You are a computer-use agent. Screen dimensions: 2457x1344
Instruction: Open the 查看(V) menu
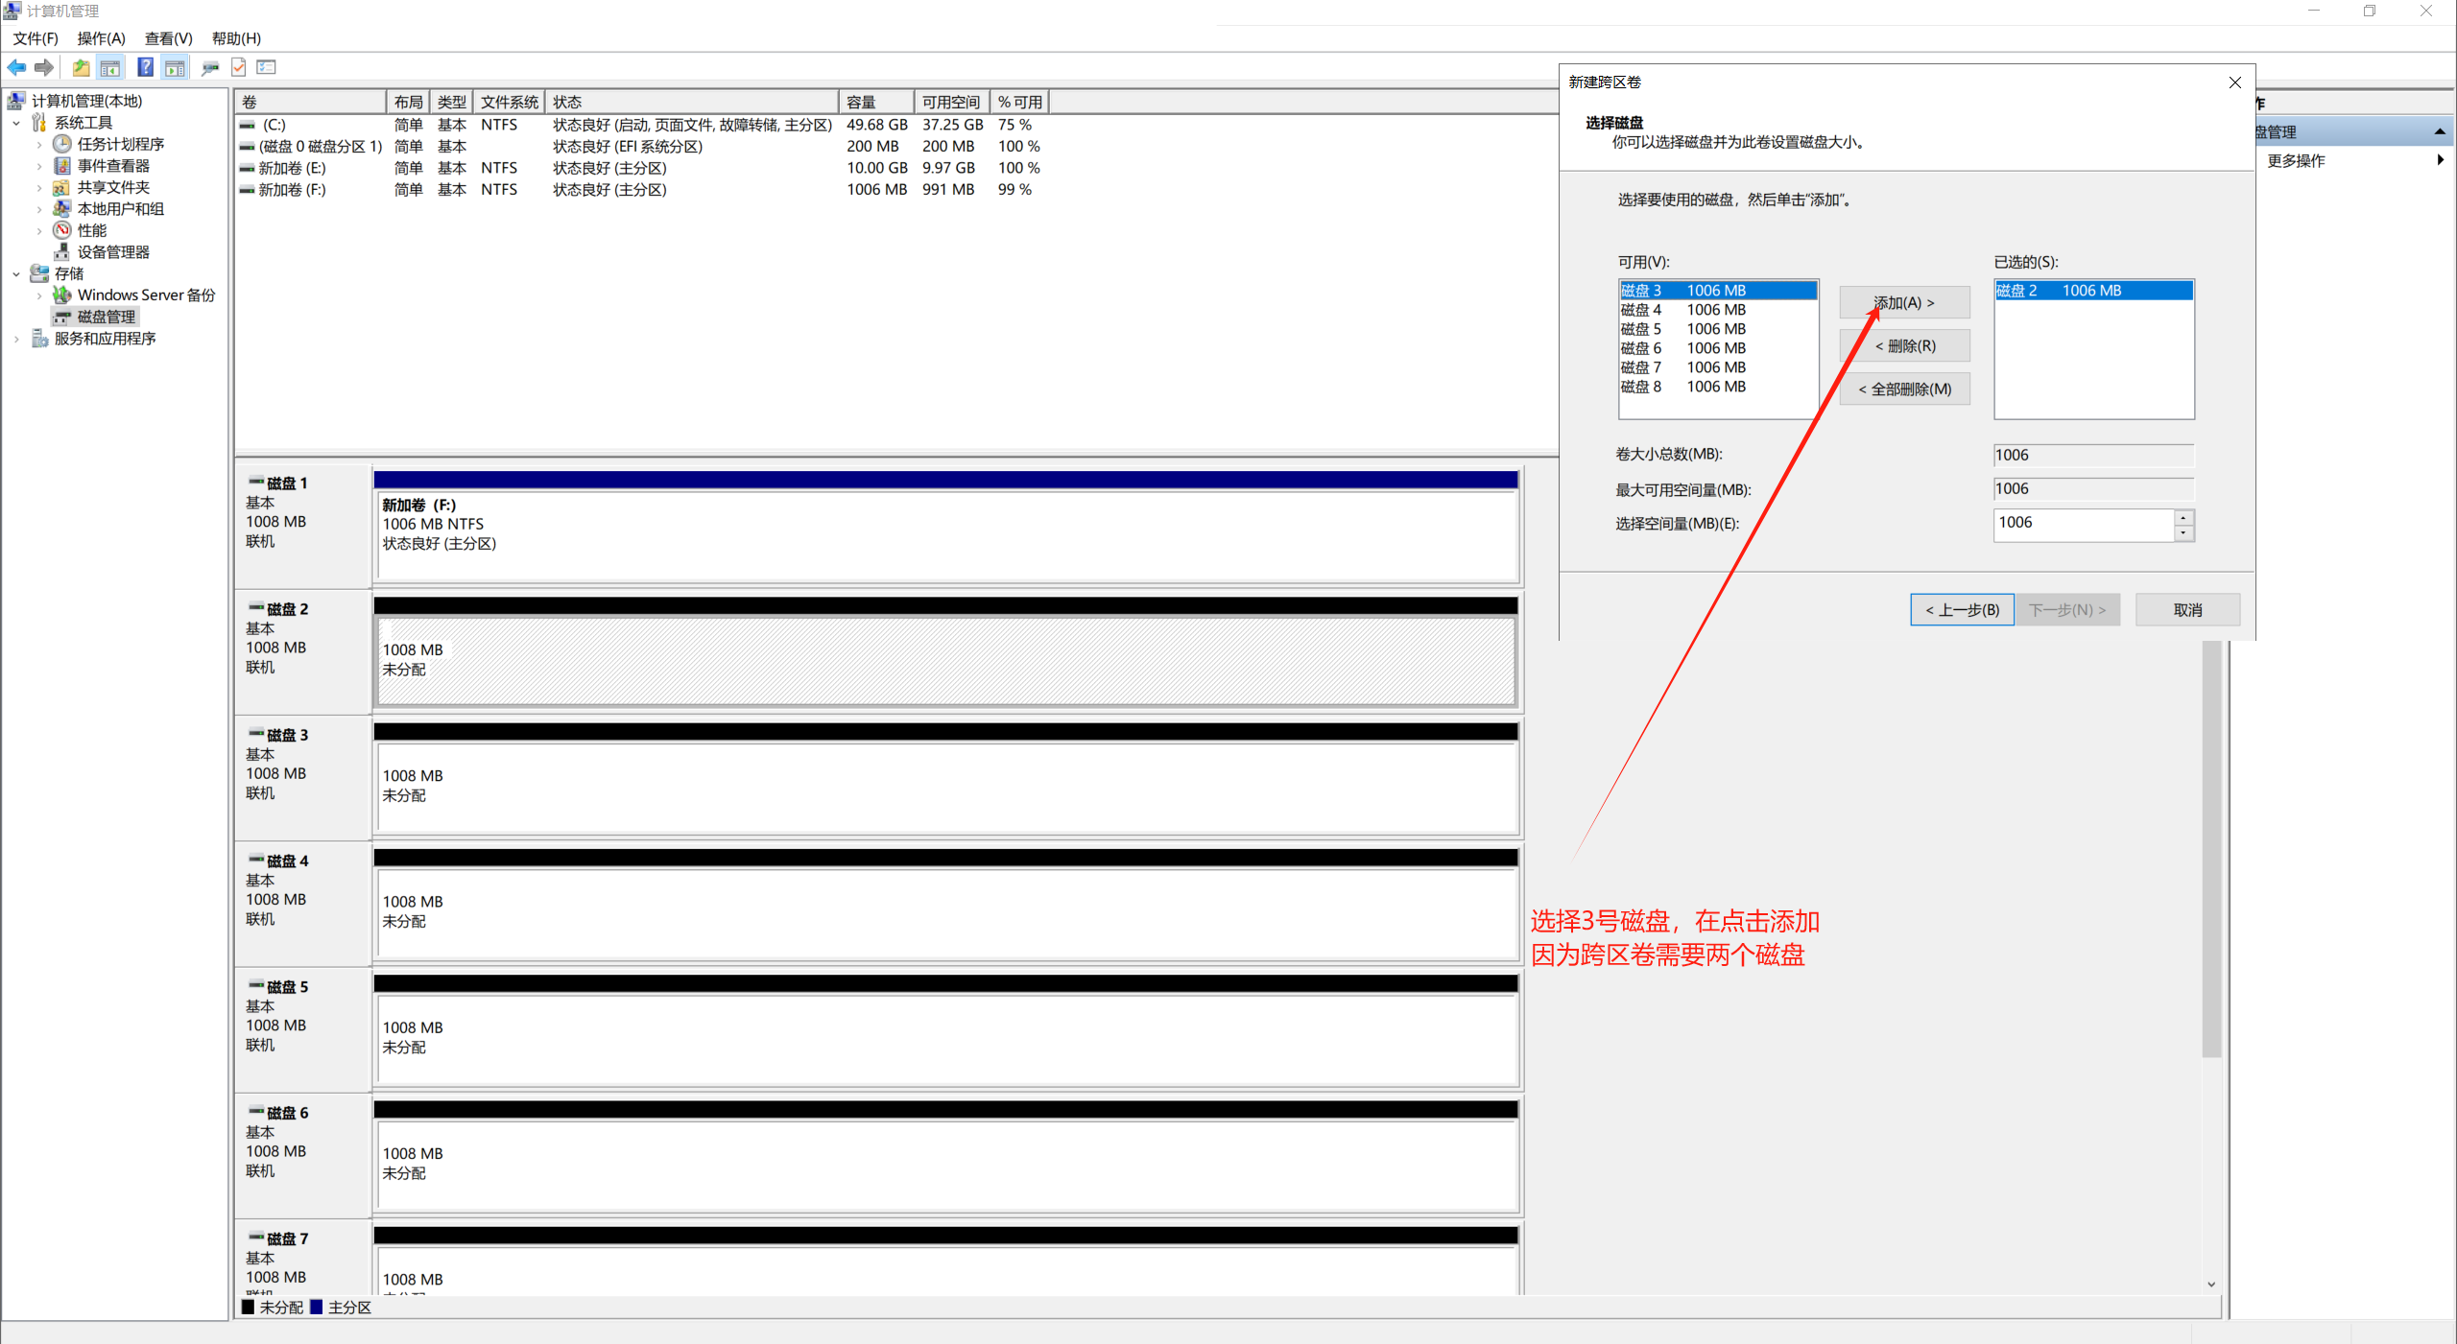tap(168, 38)
